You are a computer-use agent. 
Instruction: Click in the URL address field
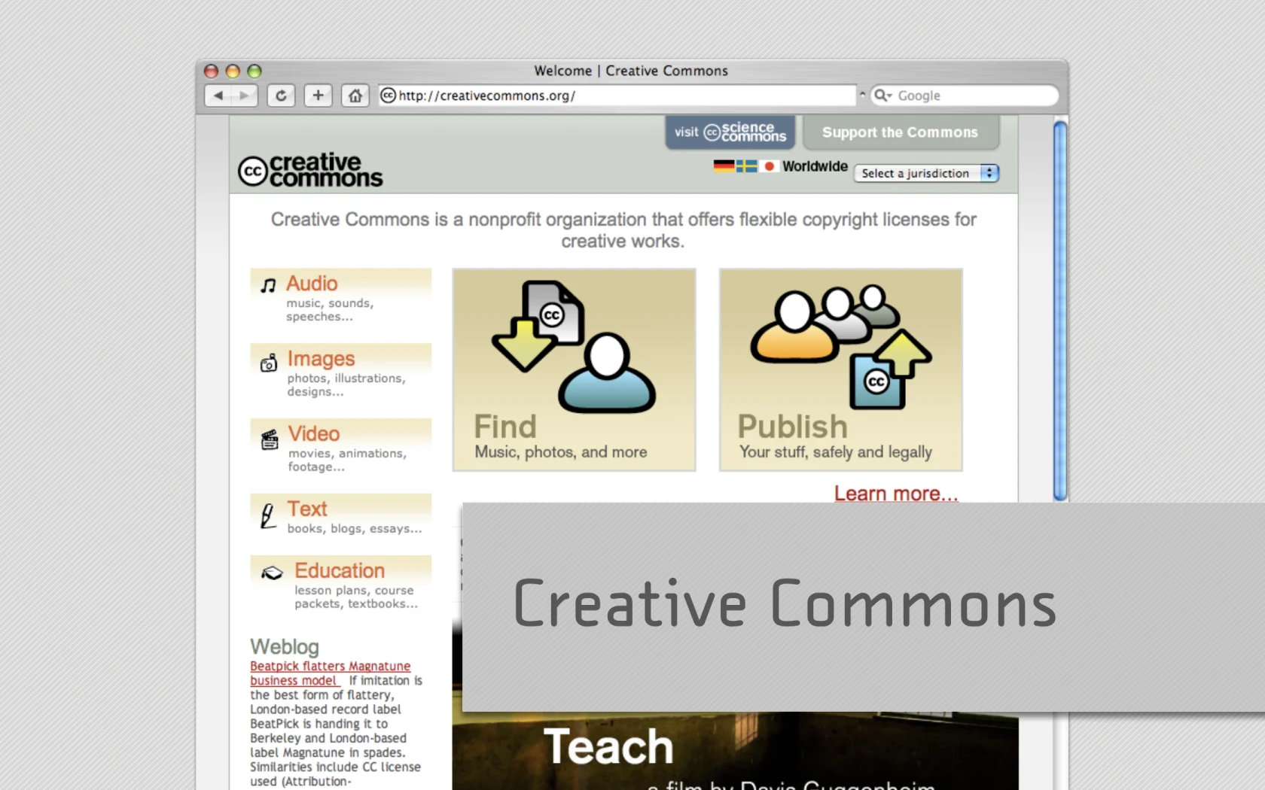[x=617, y=96]
